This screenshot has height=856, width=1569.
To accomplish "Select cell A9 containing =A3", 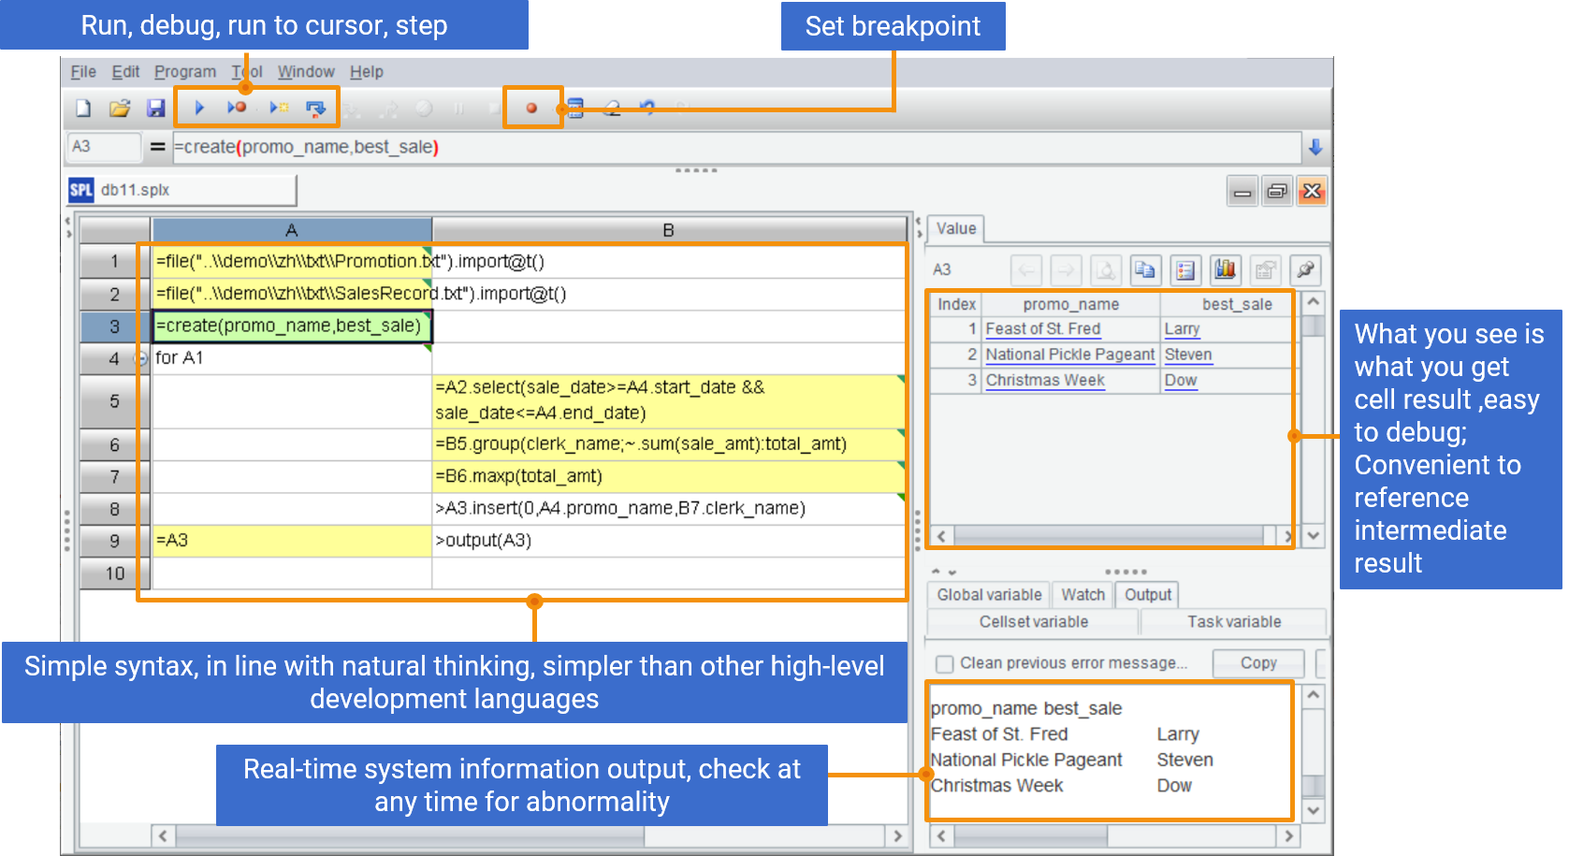I will click(292, 541).
